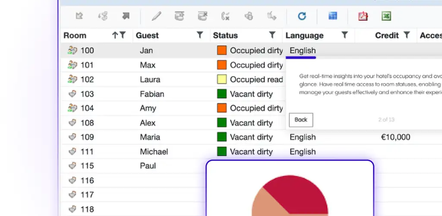Export the table to PDF
Viewport: 442px width, 216px height.
point(363,16)
